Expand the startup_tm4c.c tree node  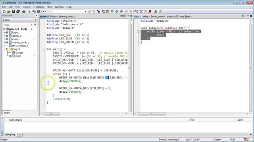point(7,43)
